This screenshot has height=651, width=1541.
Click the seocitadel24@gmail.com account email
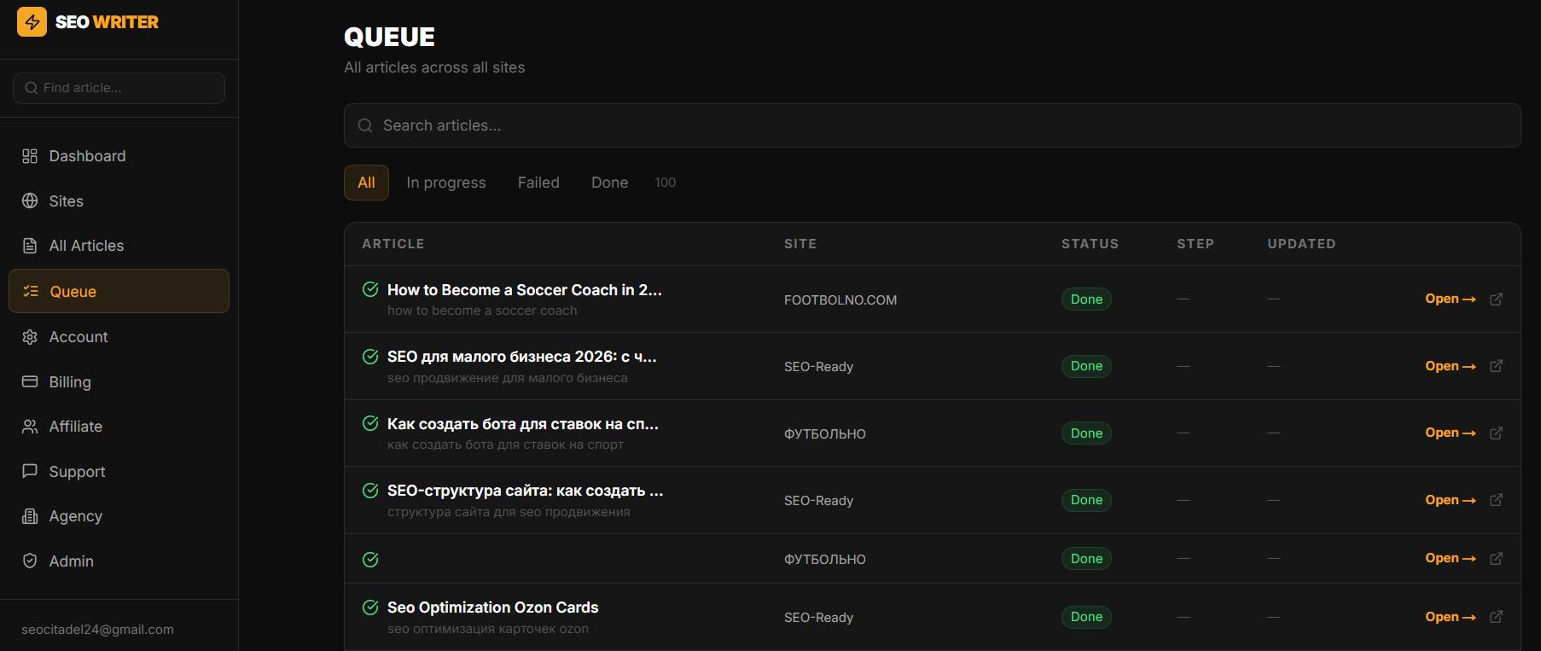click(x=97, y=630)
